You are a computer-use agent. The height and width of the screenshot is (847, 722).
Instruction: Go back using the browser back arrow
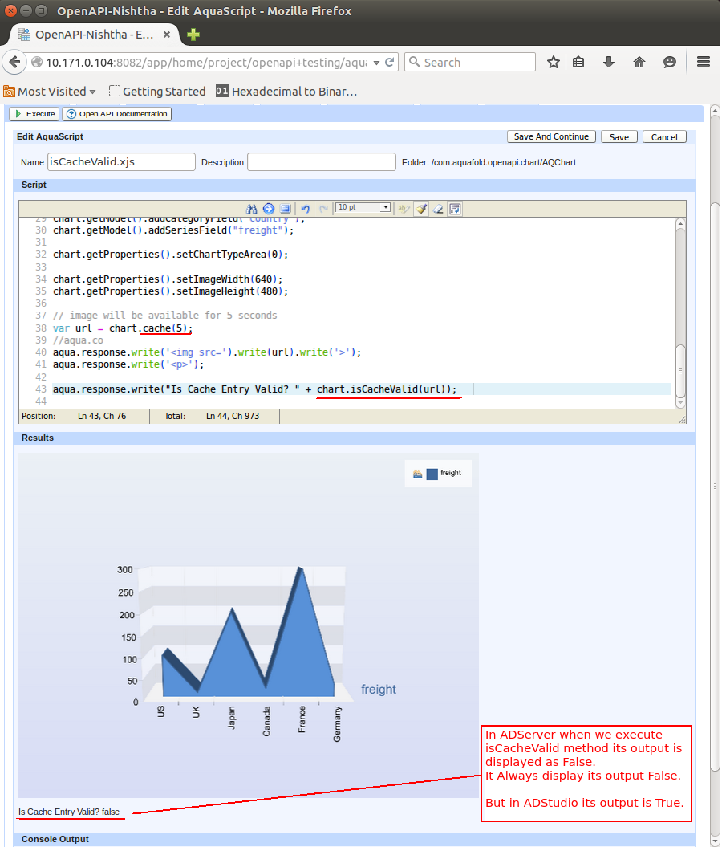click(x=14, y=62)
